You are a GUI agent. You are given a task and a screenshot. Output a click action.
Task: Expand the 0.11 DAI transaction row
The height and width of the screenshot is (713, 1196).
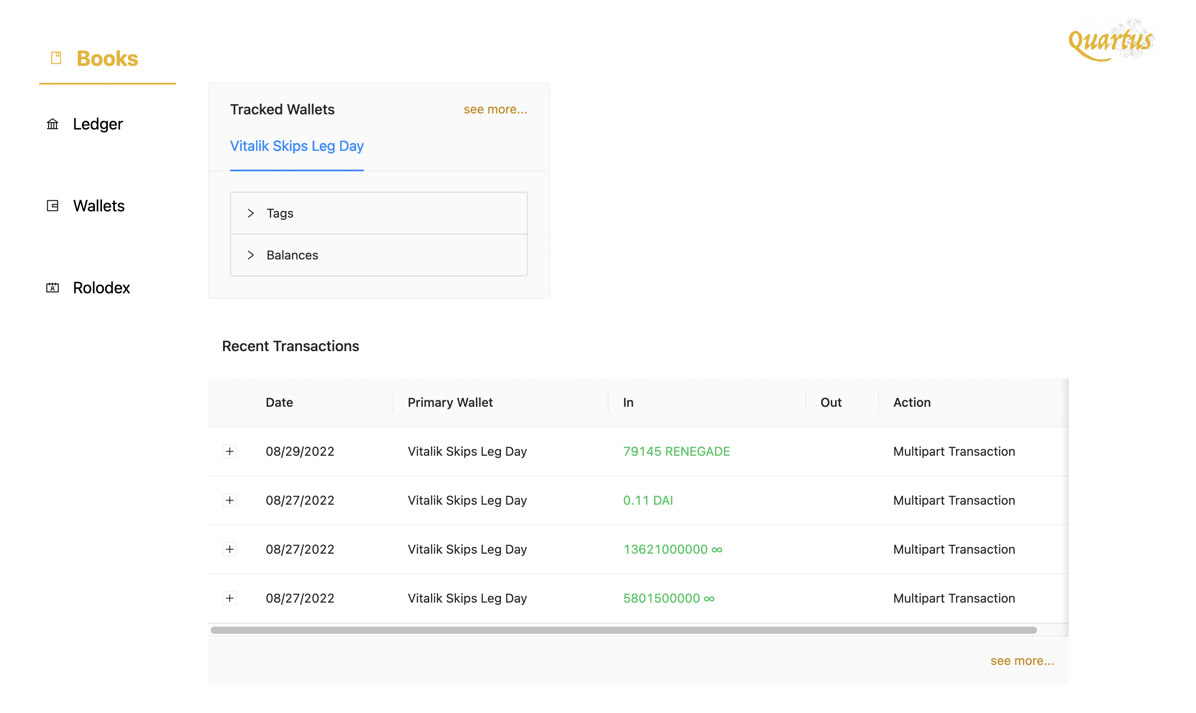click(x=230, y=500)
